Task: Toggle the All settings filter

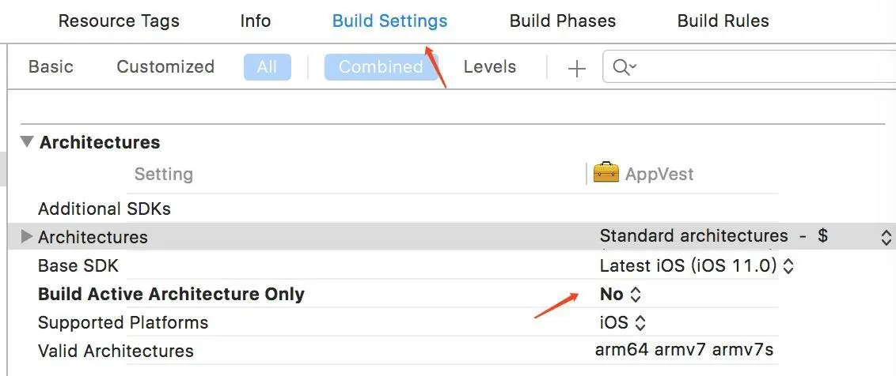Action: tap(267, 67)
